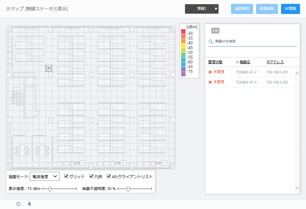The height and width of the screenshot is (209, 306).
Task: Sort by 機器名 column header
Action: (245, 62)
